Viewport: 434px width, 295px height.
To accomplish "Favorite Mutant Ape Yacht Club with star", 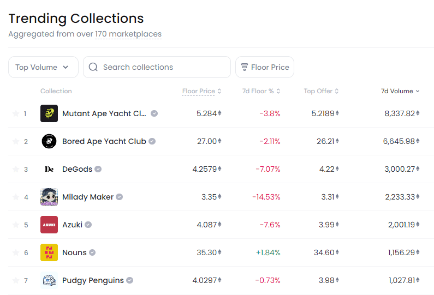I will [x=15, y=113].
